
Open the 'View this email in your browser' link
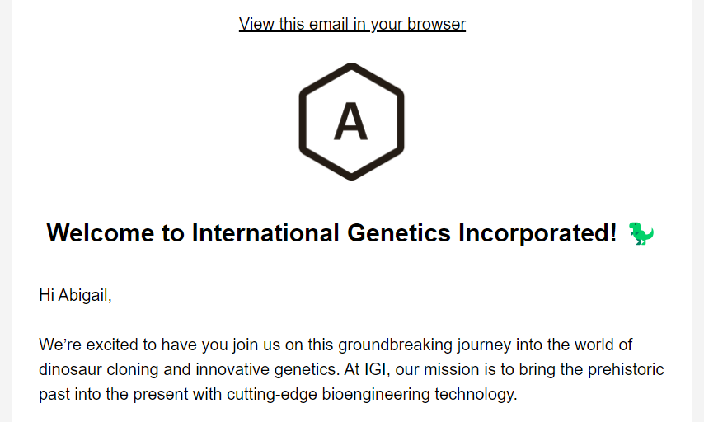pyautogui.click(x=352, y=24)
